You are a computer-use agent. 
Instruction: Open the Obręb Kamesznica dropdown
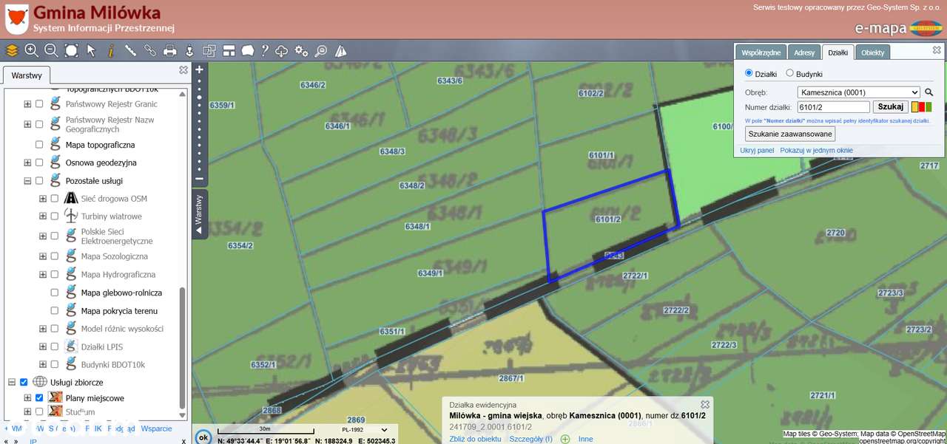(858, 92)
